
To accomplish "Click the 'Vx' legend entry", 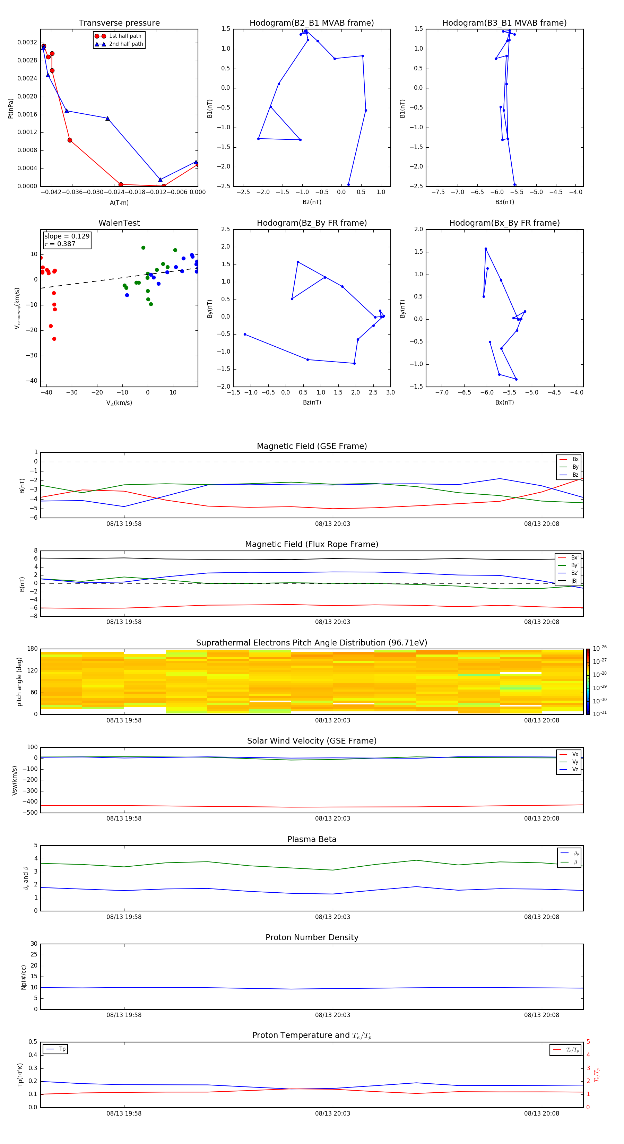I will pos(569,754).
